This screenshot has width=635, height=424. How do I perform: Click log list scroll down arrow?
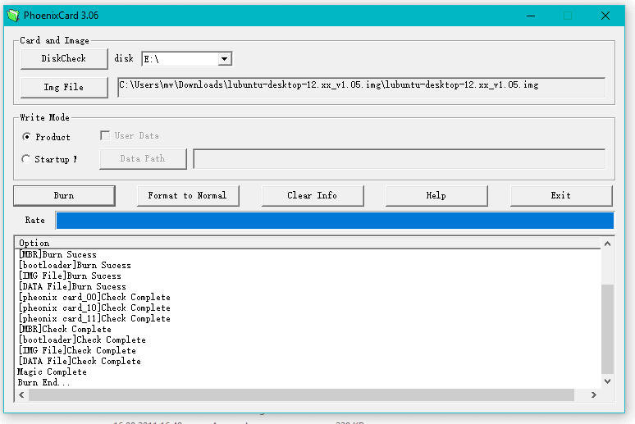click(607, 381)
